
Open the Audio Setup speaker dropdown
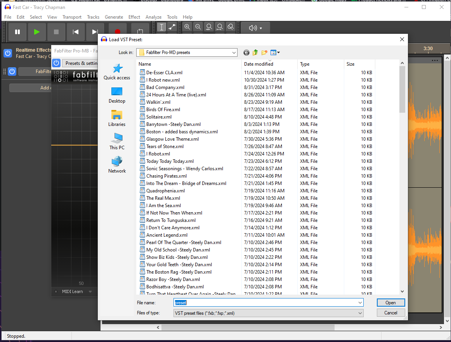(x=255, y=28)
